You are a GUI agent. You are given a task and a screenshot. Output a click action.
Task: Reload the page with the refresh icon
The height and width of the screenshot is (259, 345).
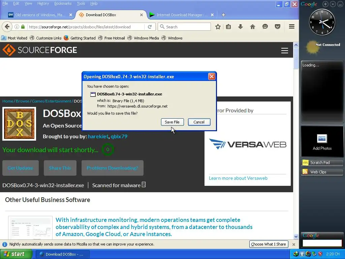pos(150,27)
